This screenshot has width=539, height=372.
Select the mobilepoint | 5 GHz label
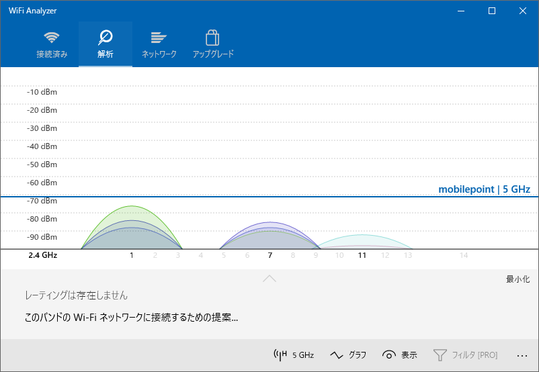[484, 189]
